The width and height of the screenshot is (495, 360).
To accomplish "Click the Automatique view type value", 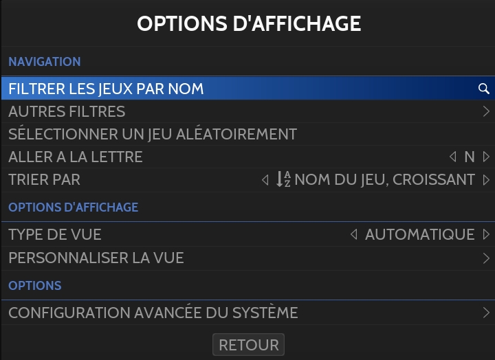I will tap(419, 235).
